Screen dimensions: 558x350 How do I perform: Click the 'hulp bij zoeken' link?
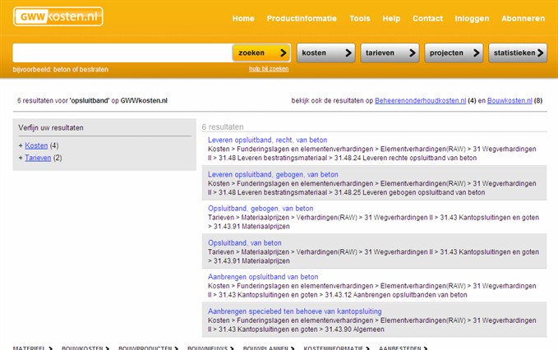pyautogui.click(x=269, y=69)
